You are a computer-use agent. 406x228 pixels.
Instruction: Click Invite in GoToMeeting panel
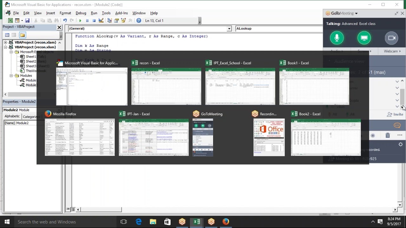[395, 114]
